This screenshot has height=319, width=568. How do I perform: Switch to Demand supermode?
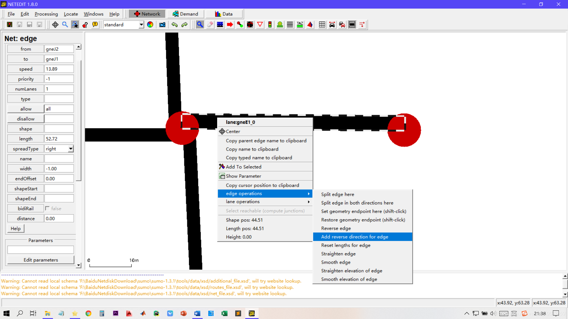coord(185,14)
